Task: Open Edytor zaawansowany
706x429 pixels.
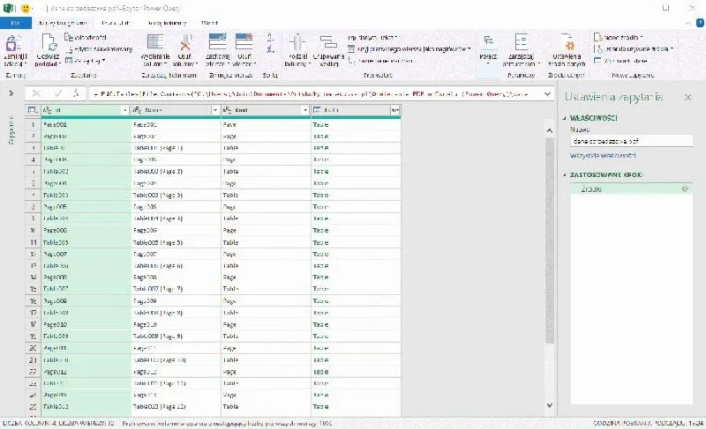Action: click(x=100, y=49)
